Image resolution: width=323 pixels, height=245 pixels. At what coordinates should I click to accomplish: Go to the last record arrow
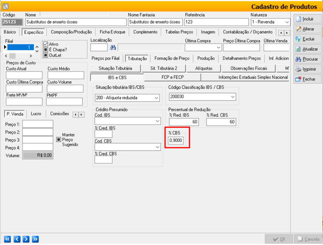pyautogui.click(x=35, y=239)
